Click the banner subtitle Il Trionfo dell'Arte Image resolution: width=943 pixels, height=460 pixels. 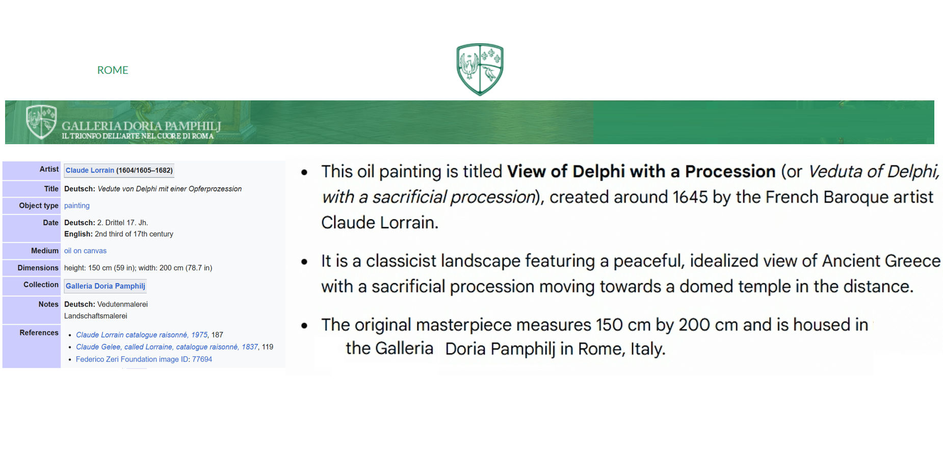[138, 136]
